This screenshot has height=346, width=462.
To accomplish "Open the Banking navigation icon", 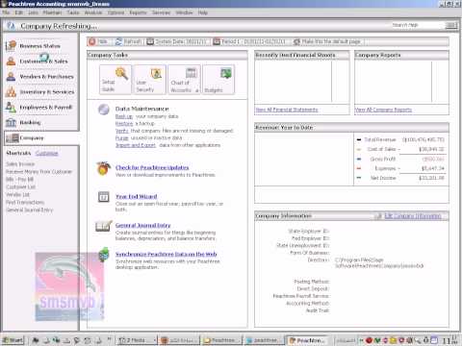I will click(x=11, y=122).
